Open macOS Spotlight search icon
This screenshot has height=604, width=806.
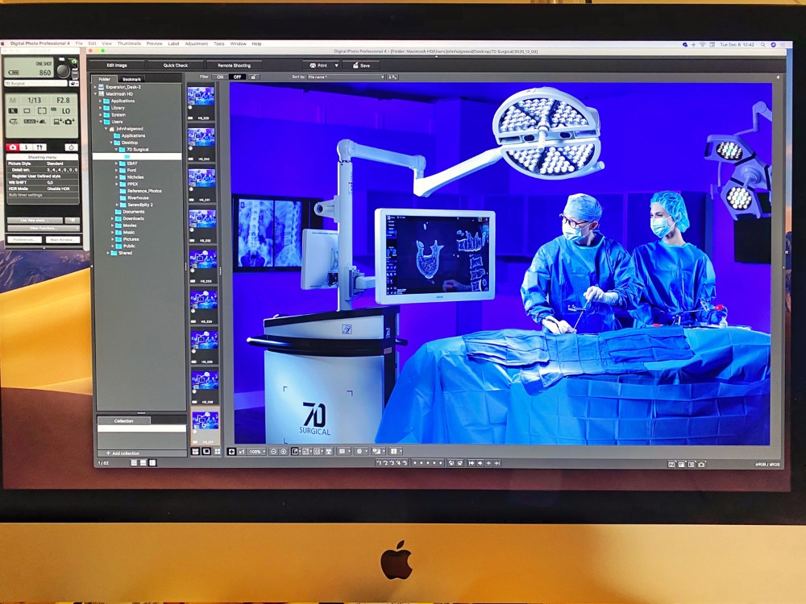[x=763, y=44]
